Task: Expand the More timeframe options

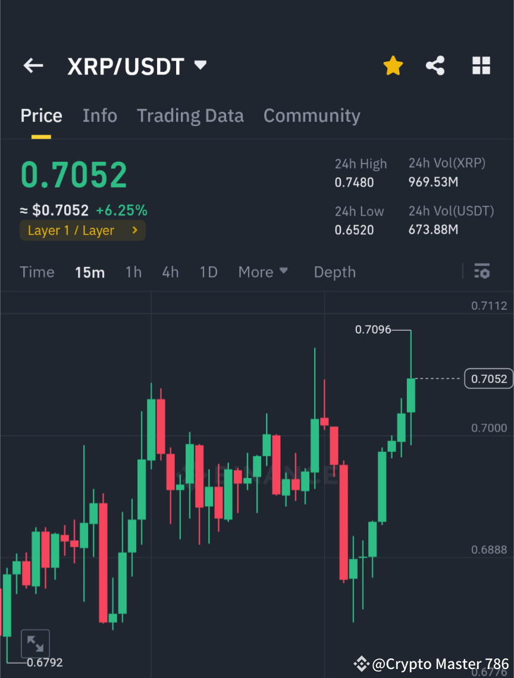Action: point(262,272)
